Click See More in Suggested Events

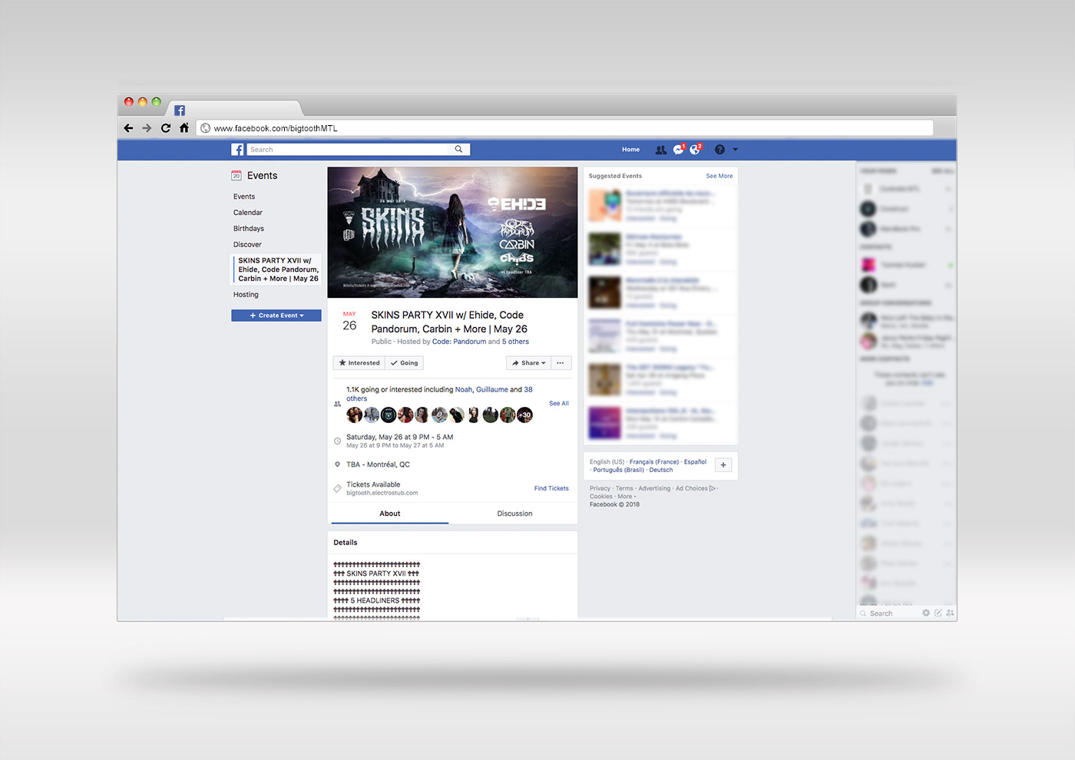coord(719,176)
